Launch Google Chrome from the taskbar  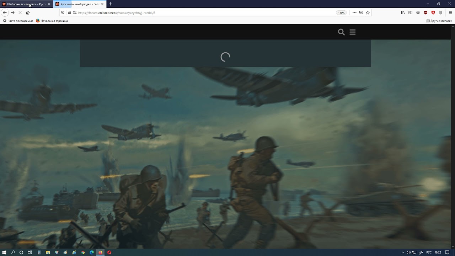[83, 252]
